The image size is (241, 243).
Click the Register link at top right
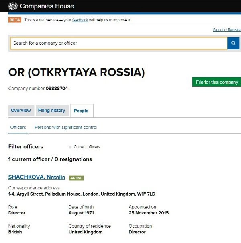click(235, 30)
